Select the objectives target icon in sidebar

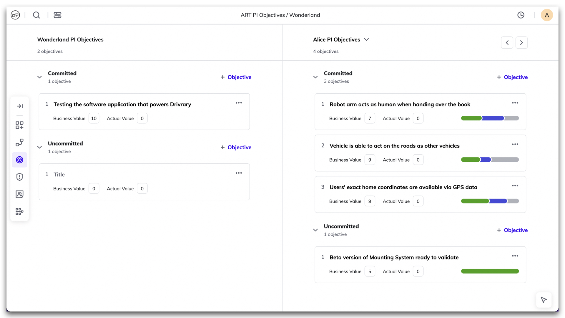20,160
